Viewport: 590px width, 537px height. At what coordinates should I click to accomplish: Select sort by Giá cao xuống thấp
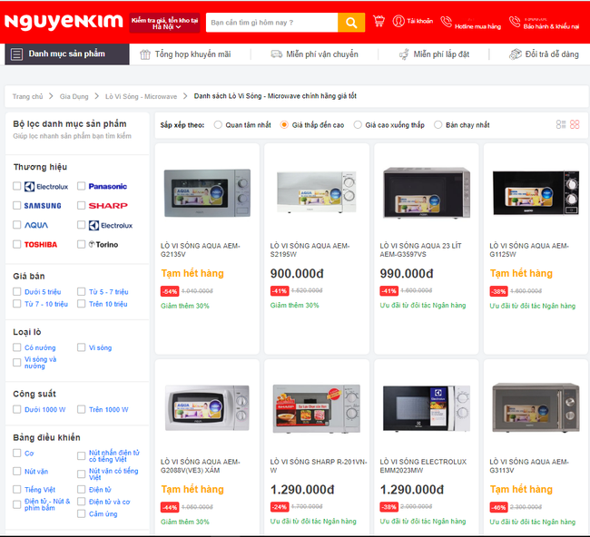[x=358, y=125]
